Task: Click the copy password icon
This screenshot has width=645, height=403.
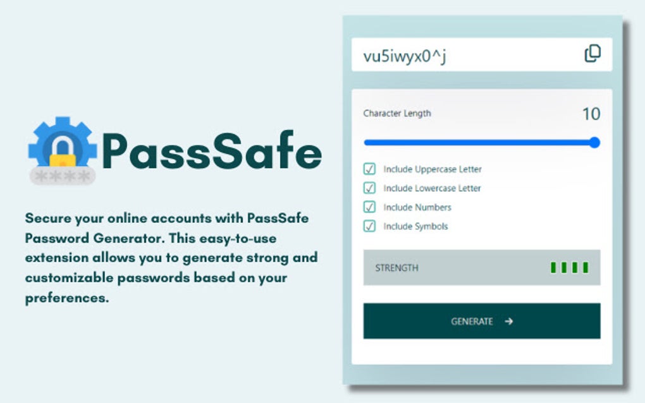Action: 593,54
